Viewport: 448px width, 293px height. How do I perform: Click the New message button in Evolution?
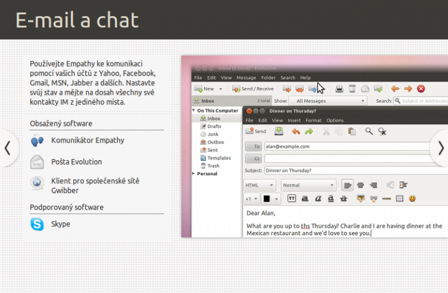click(204, 89)
